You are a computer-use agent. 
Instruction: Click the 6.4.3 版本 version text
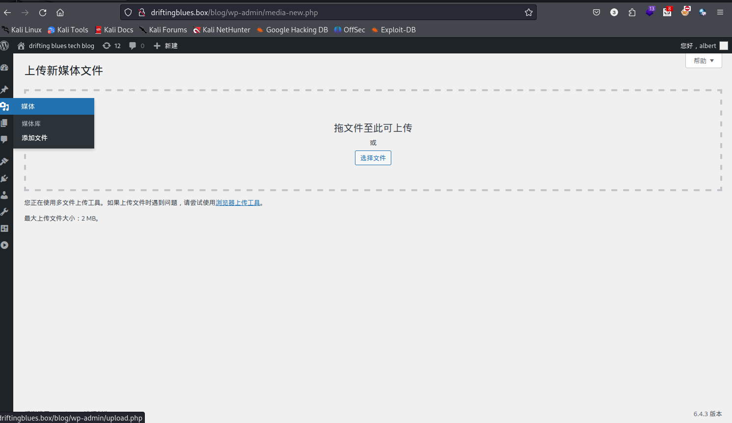[x=708, y=414]
